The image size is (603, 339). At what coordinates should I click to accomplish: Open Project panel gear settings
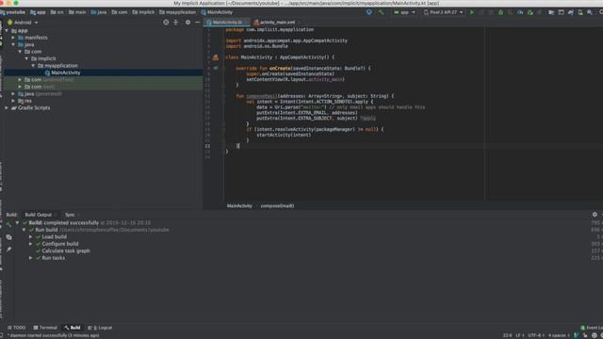tap(187, 23)
